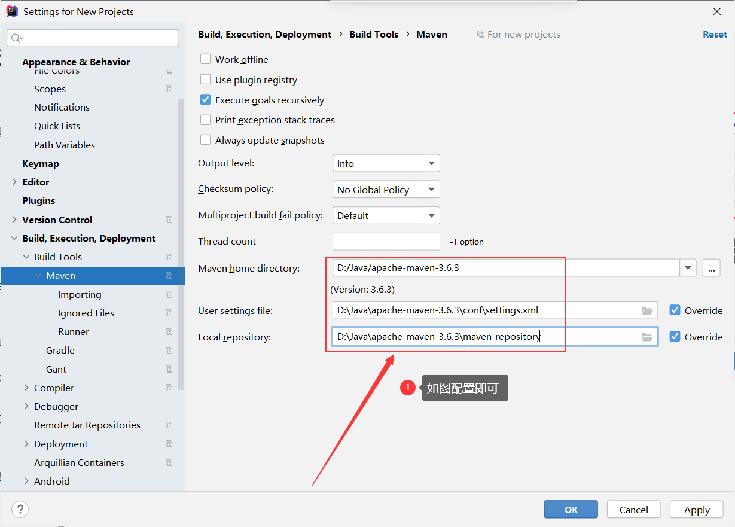Open Multiproject build fail policy dropdown
Screen dimensions: 735x527
(x=386, y=215)
